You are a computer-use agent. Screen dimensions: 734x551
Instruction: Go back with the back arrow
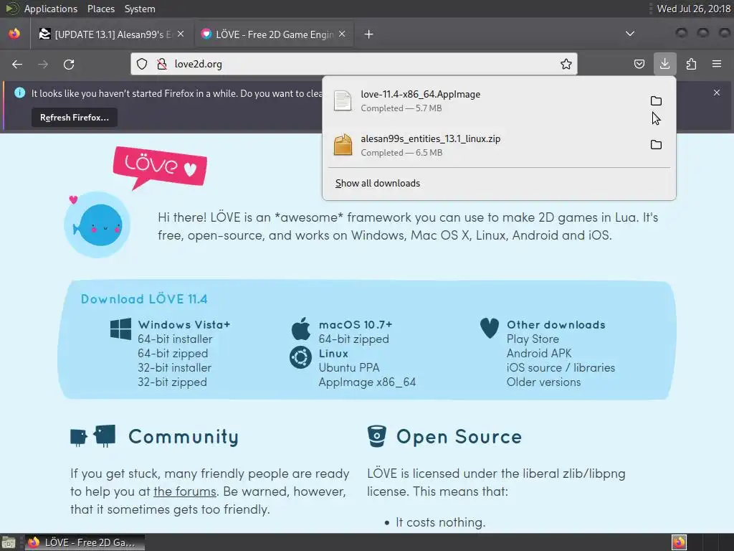(17, 64)
